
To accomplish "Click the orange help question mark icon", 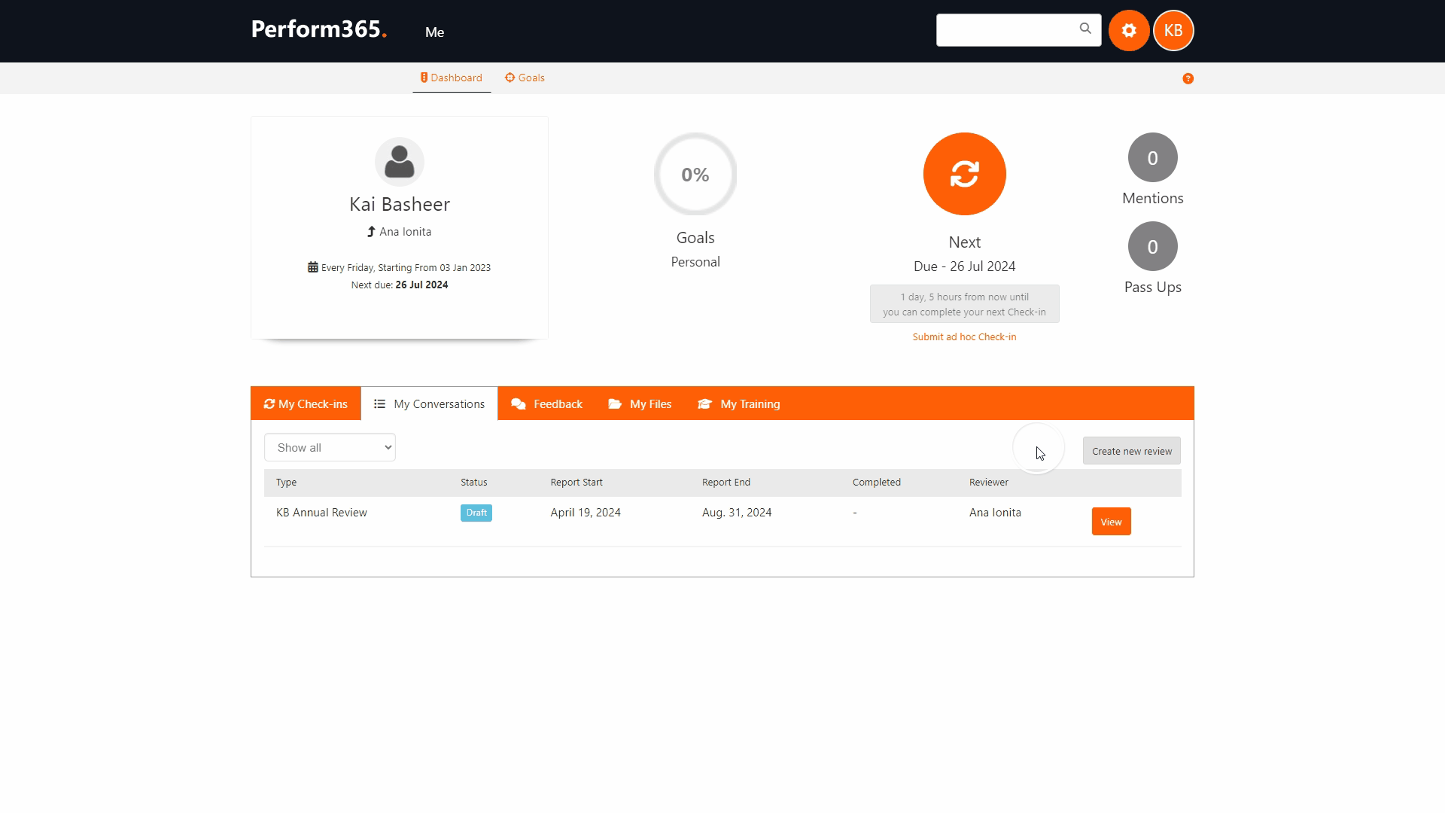I will point(1188,78).
